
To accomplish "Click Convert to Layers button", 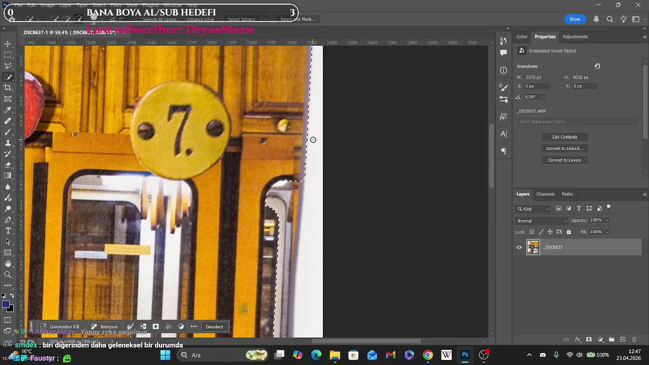I will pos(564,160).
